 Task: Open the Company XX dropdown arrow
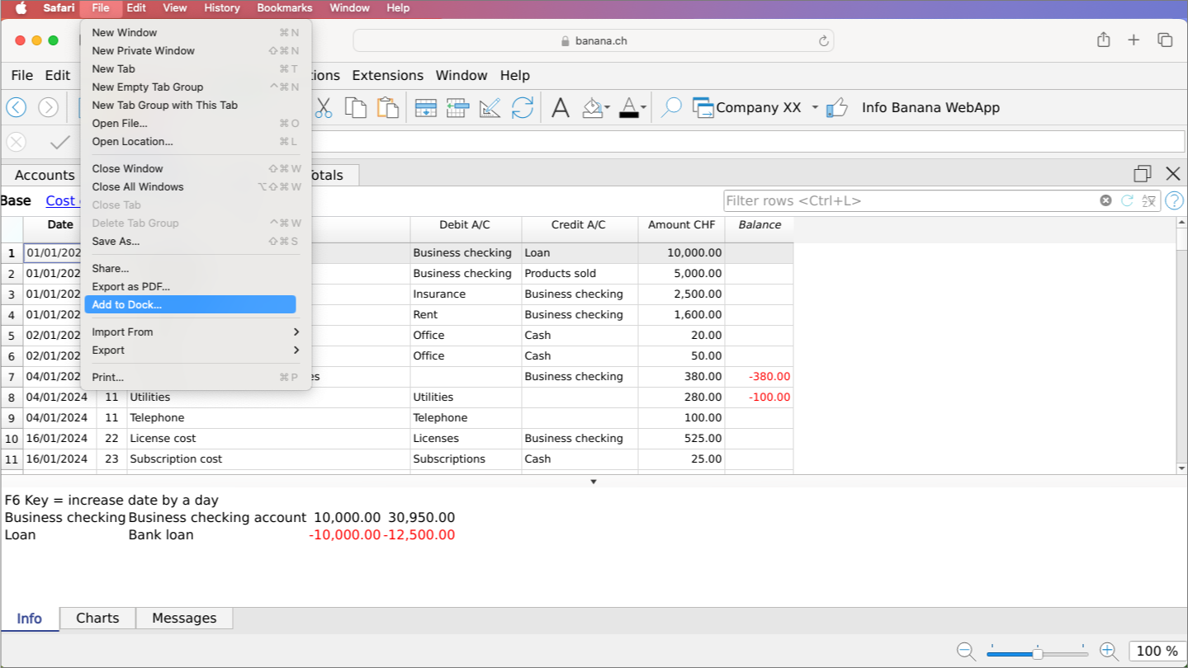(x=815, y=108)
